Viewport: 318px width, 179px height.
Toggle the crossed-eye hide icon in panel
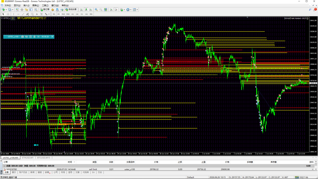click(x=26, y=37)
